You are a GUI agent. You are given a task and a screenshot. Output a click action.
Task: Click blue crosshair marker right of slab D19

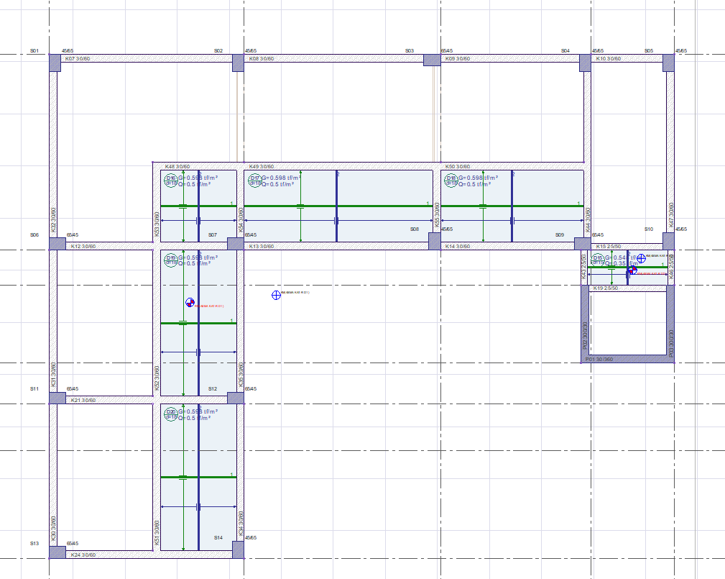(x=276, y=295)
